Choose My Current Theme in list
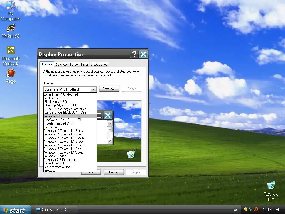 pos(70,98)
